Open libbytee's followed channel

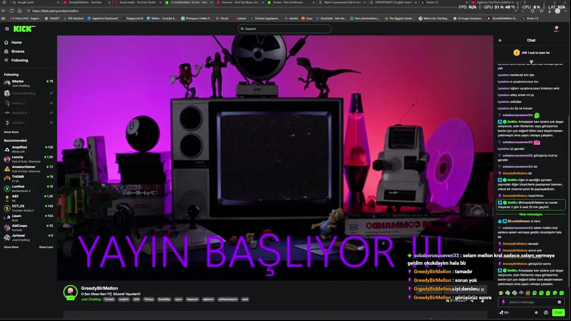(28, 83)
